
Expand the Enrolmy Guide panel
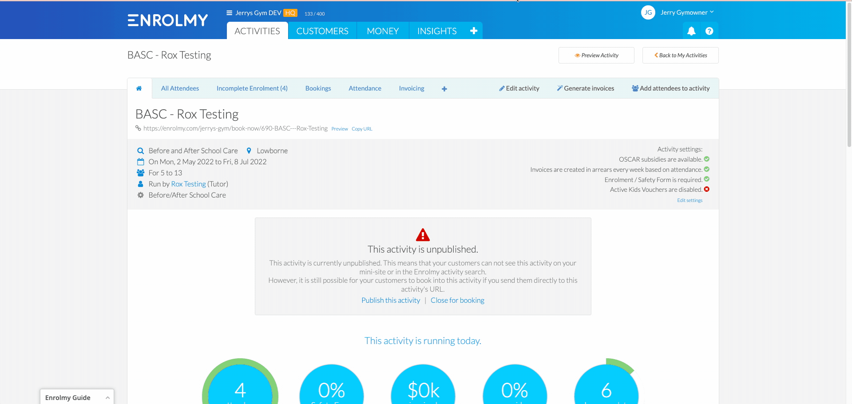77,397
